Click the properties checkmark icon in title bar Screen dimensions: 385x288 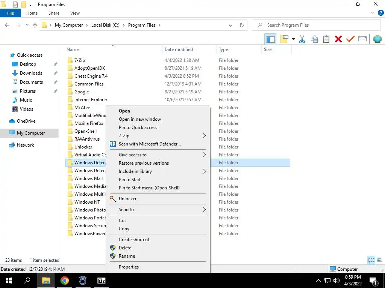point(15,4)
